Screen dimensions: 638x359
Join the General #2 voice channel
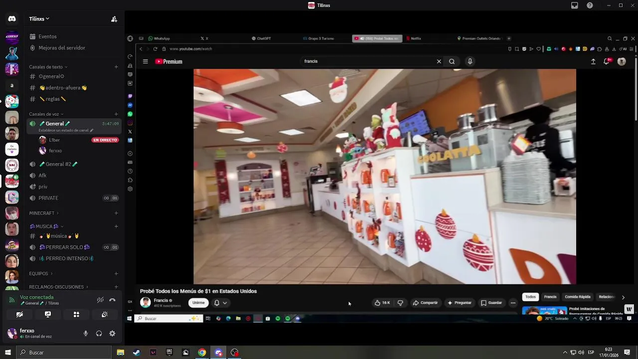[x=74, y=164]
